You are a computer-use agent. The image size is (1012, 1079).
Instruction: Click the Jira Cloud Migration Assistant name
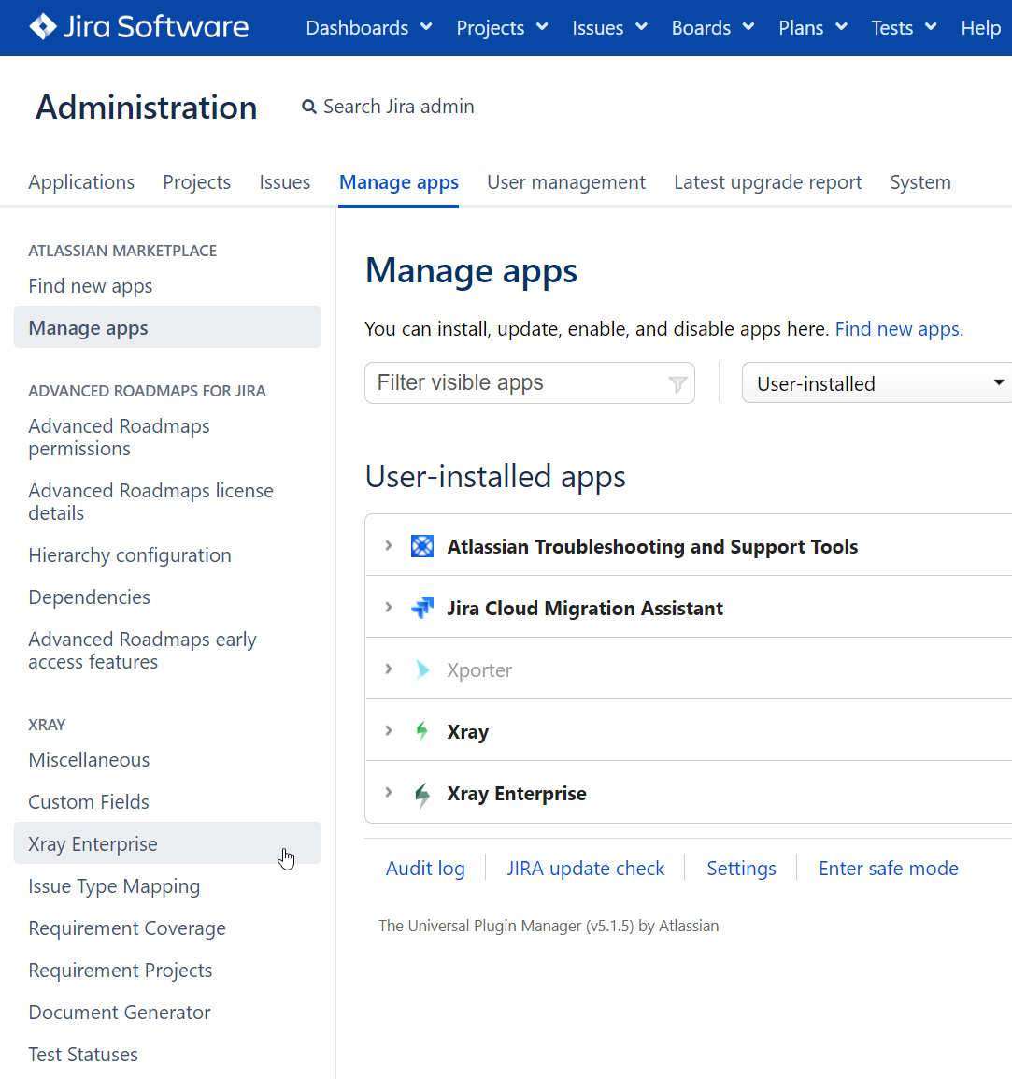click(585, 609)
